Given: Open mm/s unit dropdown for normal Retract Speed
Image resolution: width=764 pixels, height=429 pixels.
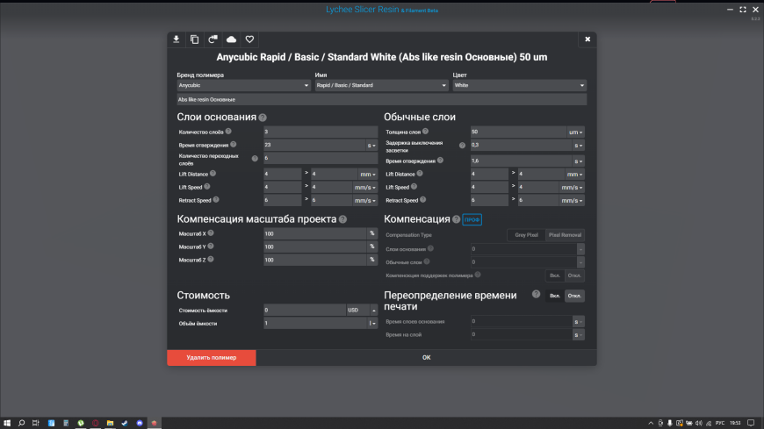Looking at the screenshot, I should click(x=572, y=201).
